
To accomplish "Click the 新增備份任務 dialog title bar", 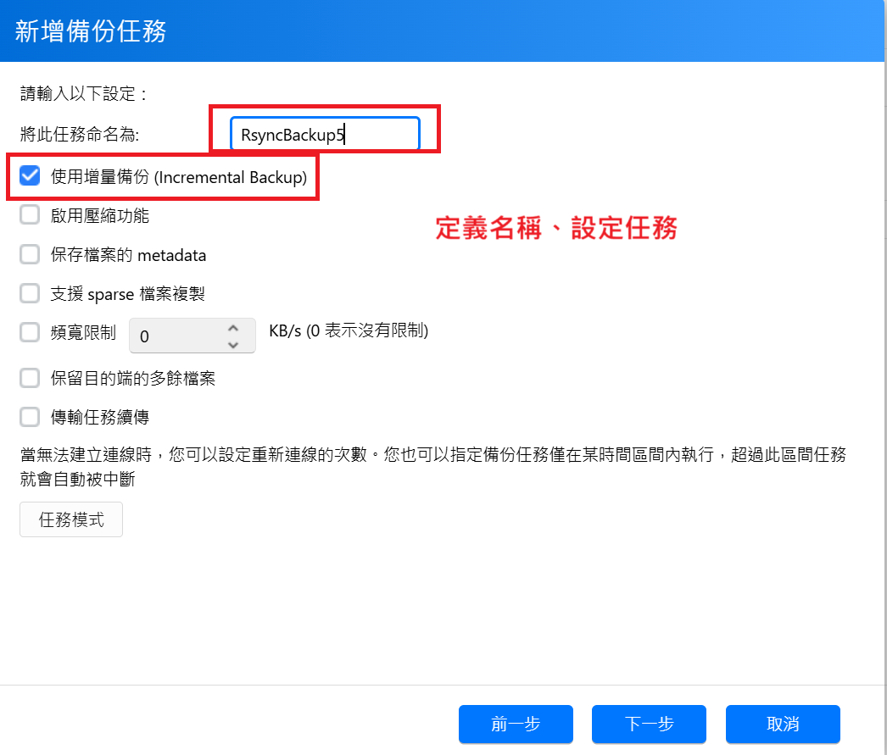I will pos(443,31).
